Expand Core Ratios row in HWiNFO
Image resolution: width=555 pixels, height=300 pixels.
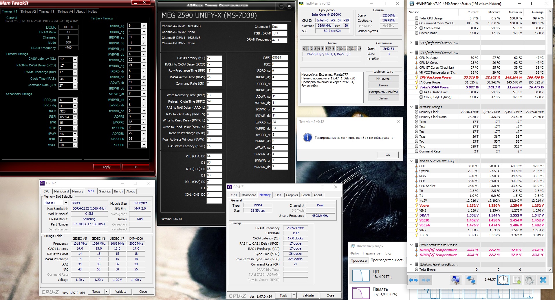416,28
